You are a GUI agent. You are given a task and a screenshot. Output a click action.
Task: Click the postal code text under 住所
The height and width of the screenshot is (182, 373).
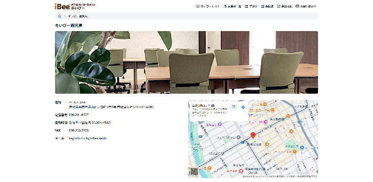tap(77, 102)
